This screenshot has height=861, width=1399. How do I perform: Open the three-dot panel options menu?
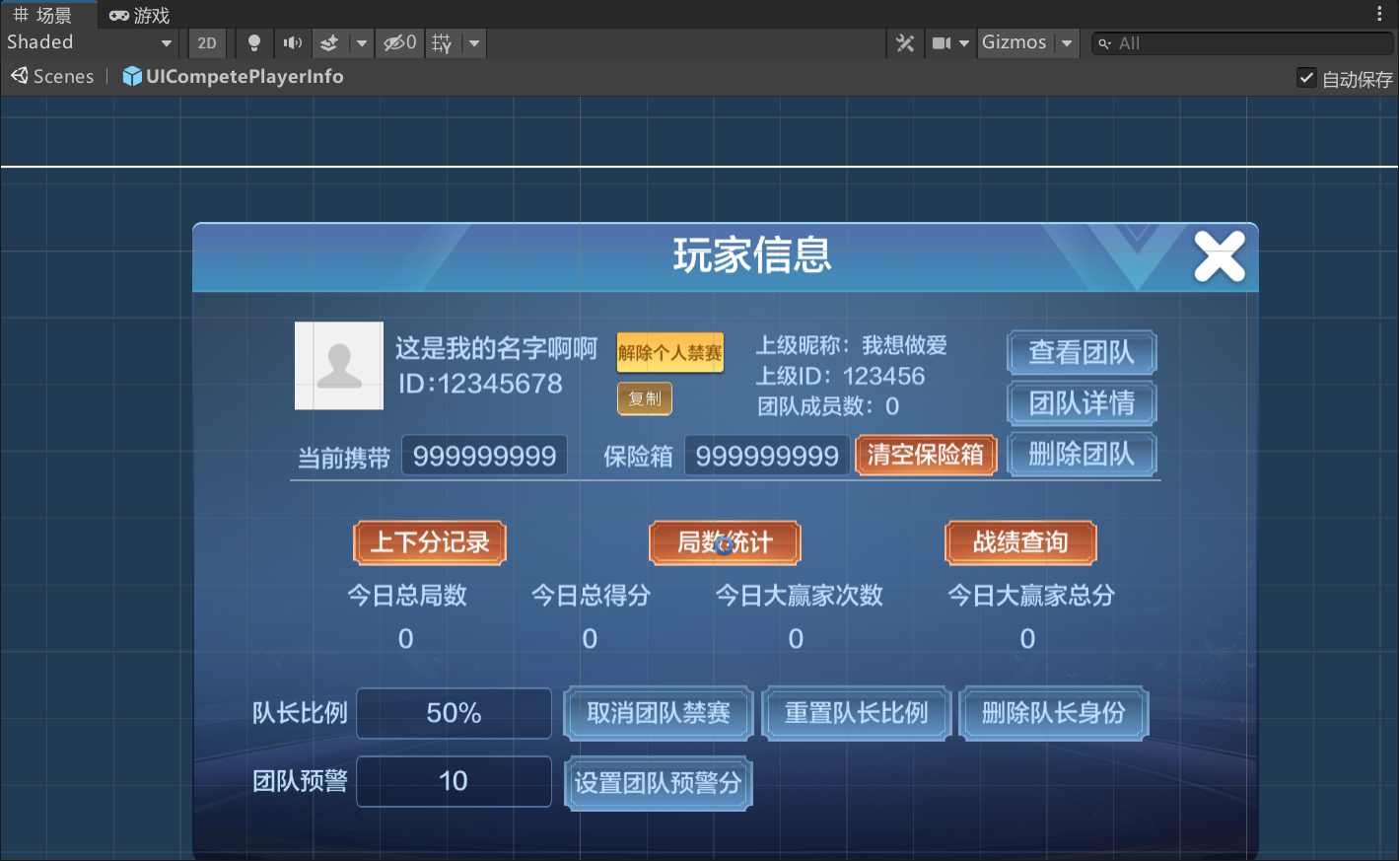(x=1378, y=14)
